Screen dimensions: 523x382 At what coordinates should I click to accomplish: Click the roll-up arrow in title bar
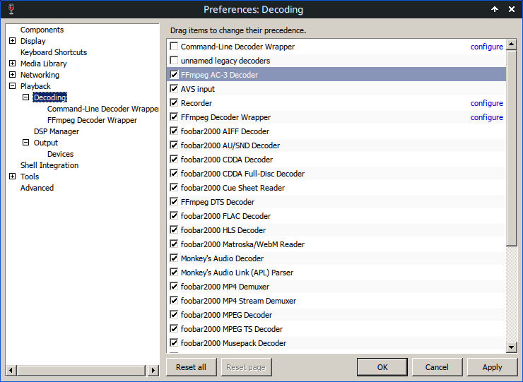pos(495,9)
